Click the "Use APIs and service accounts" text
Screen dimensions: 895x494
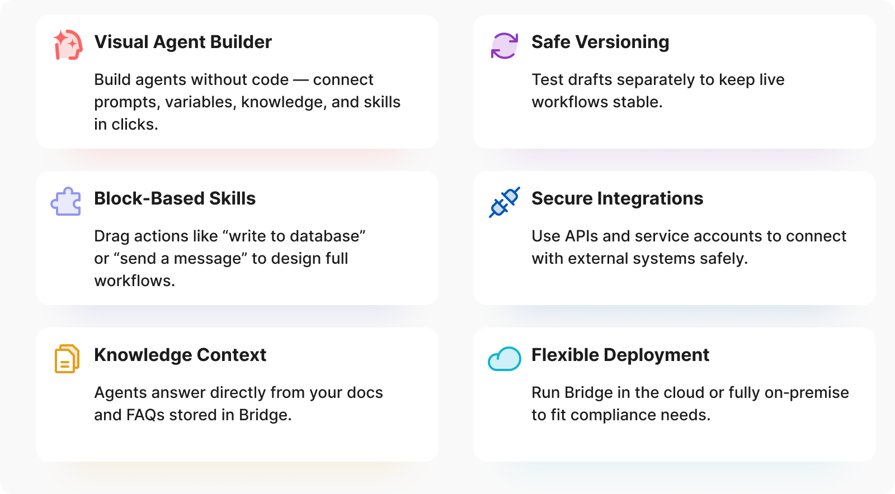tap(689, 247)
